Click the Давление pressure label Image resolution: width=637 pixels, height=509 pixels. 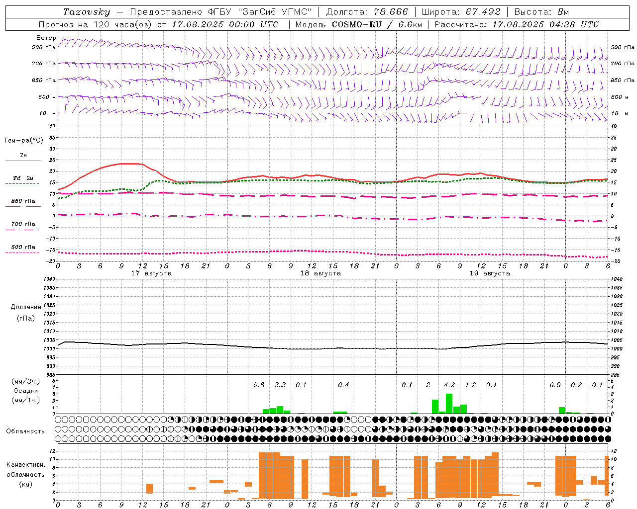point(26,307)
